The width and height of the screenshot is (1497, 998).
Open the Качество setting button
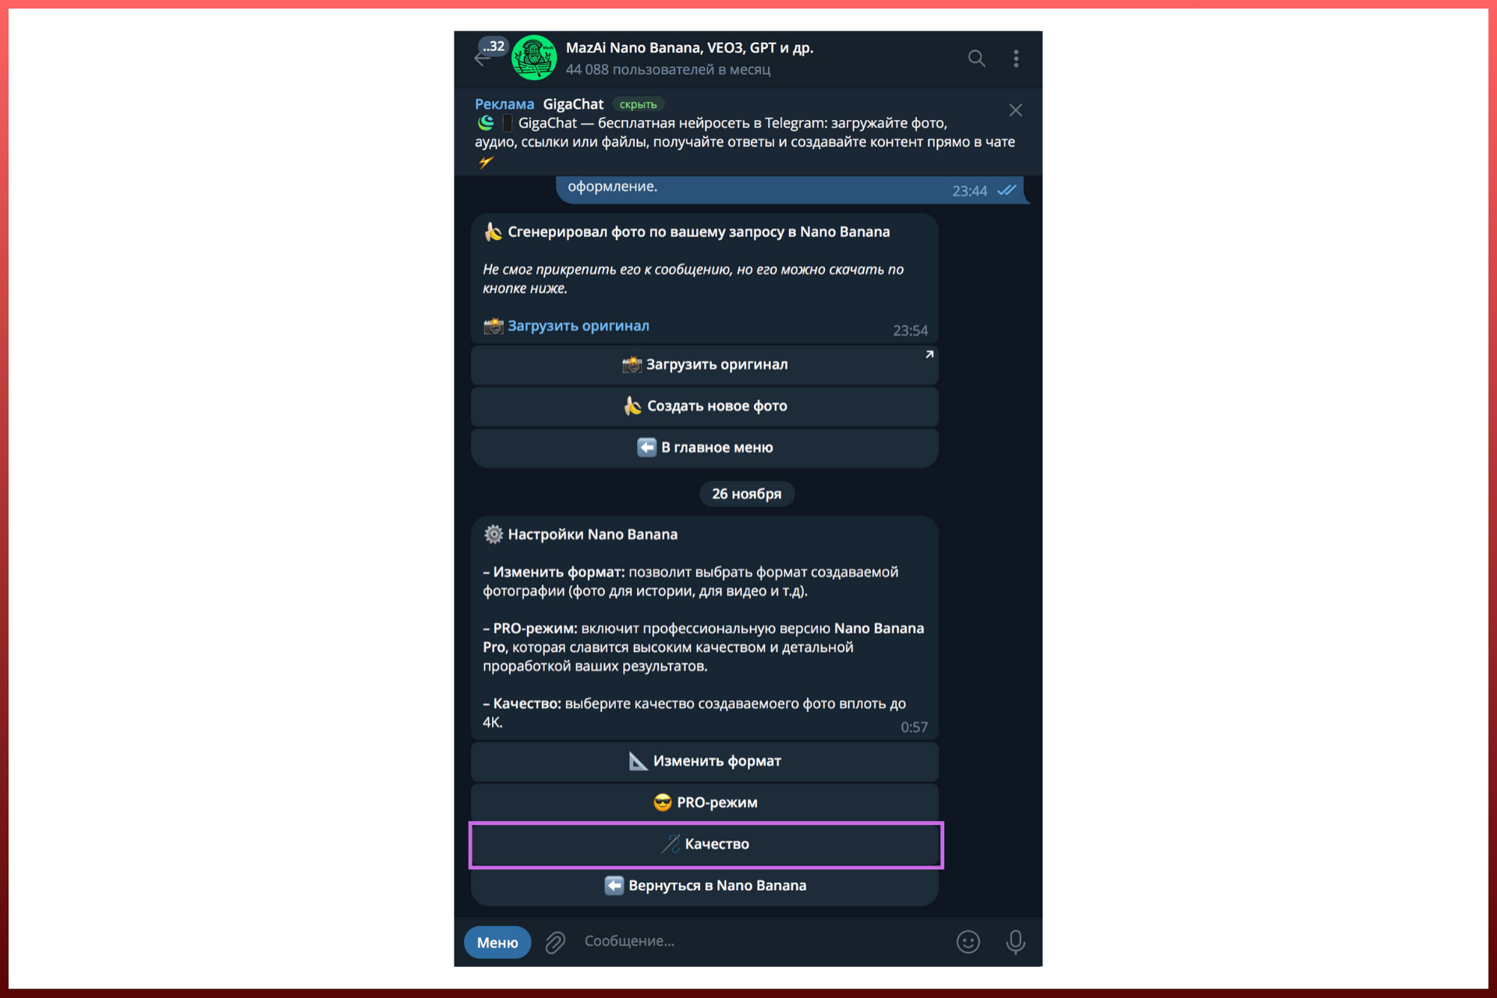[704, 844]
